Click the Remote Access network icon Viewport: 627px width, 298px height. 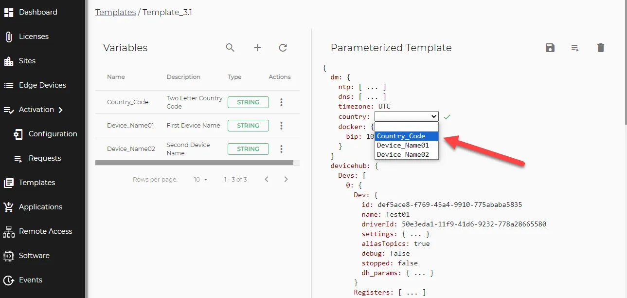tap(9, 231)
